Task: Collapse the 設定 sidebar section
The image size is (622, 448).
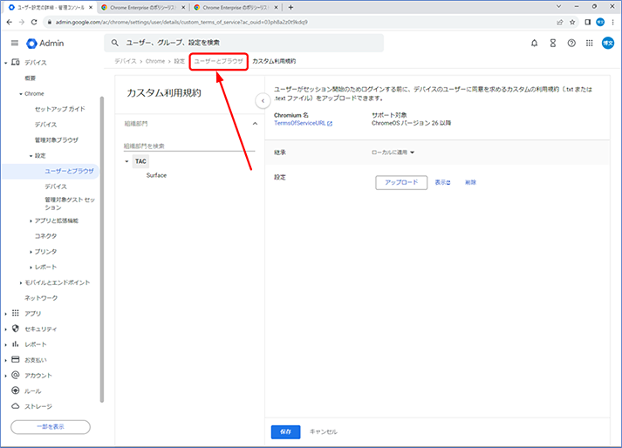Action: (x=31, y=156)
